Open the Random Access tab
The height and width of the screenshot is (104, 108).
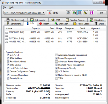click(x=75, y=20)
